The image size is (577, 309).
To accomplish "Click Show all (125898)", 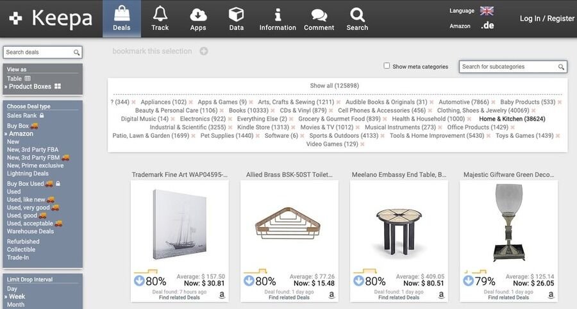I will coord(334,86).
